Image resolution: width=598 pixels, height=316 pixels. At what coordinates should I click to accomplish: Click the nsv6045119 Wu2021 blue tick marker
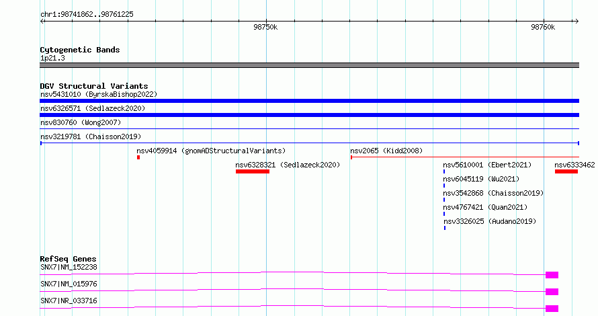[444, 186]
